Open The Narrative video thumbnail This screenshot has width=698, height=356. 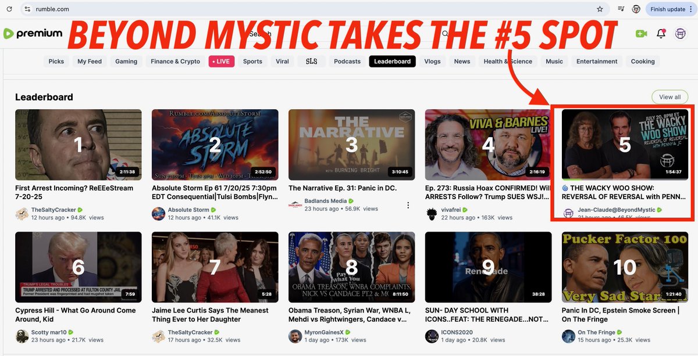352,145
